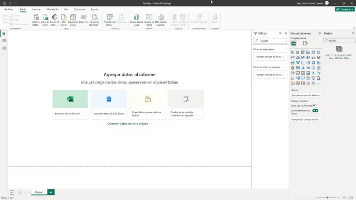Select the scatter chart visual
The height and width of the screenshot is (200, 356).
click(303, 63)
